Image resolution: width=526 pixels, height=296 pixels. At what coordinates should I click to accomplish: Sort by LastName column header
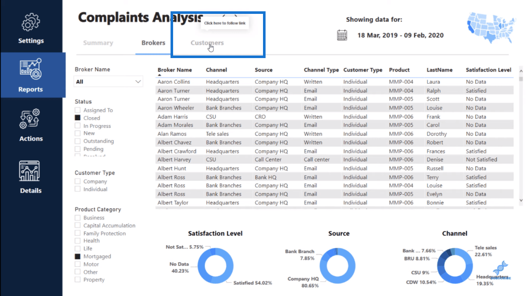click(440, 70)
